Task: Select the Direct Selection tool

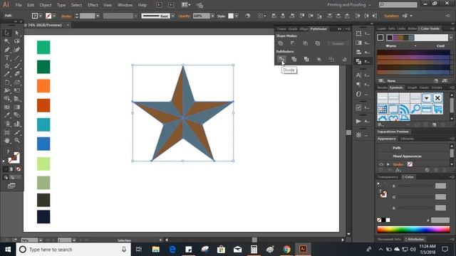Action: 17,33
